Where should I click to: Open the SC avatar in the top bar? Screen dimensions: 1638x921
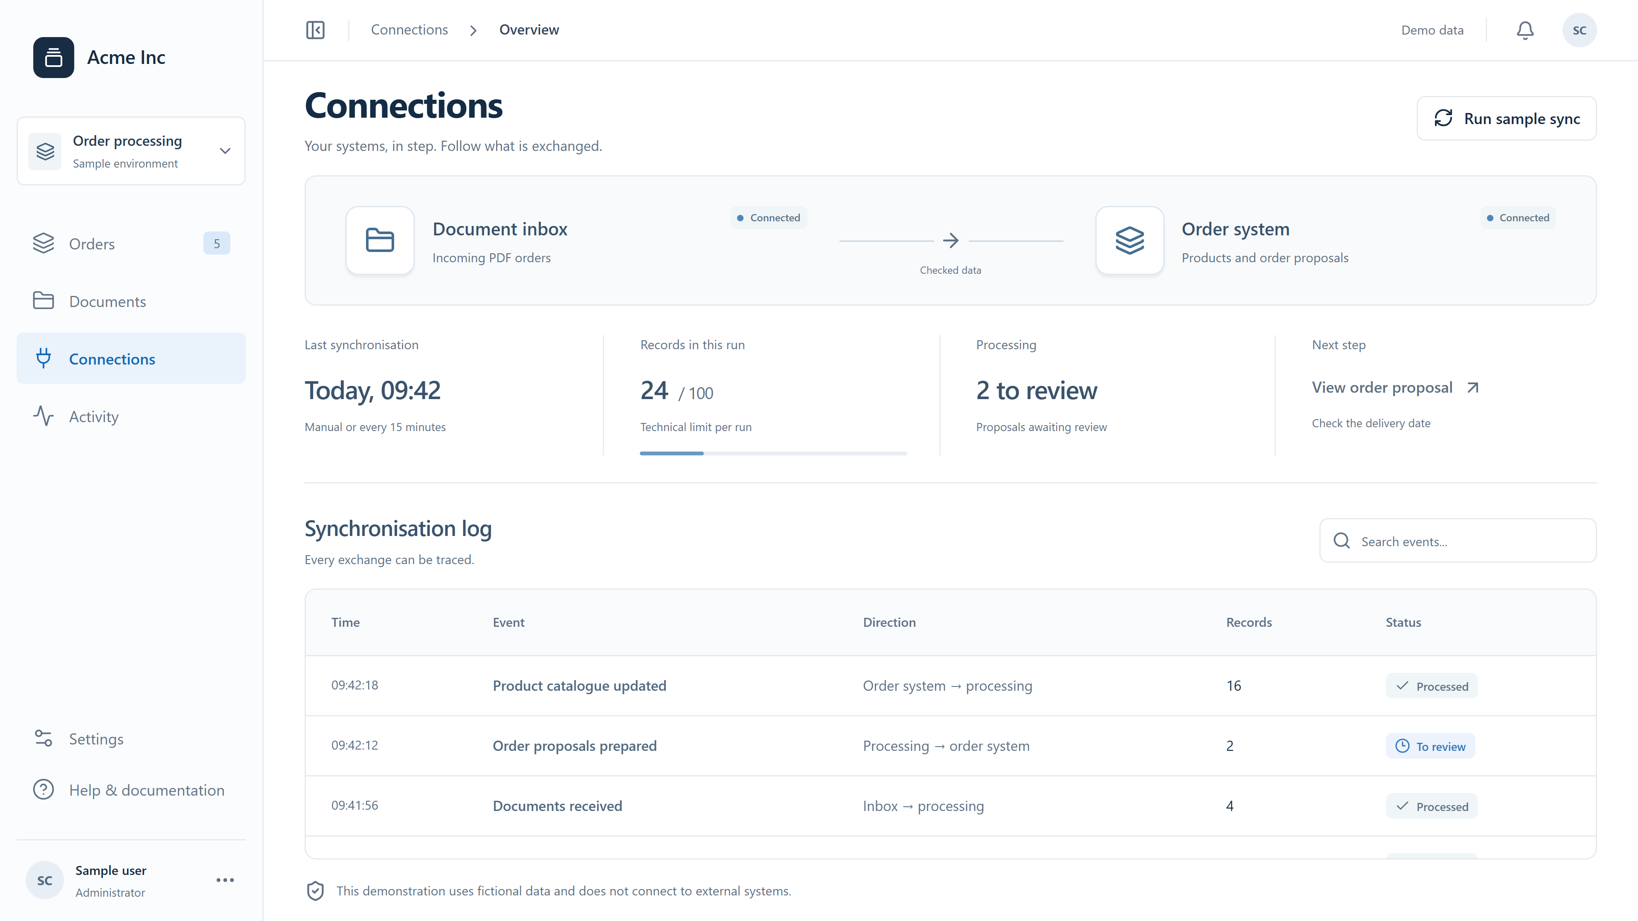point(1580,30)
